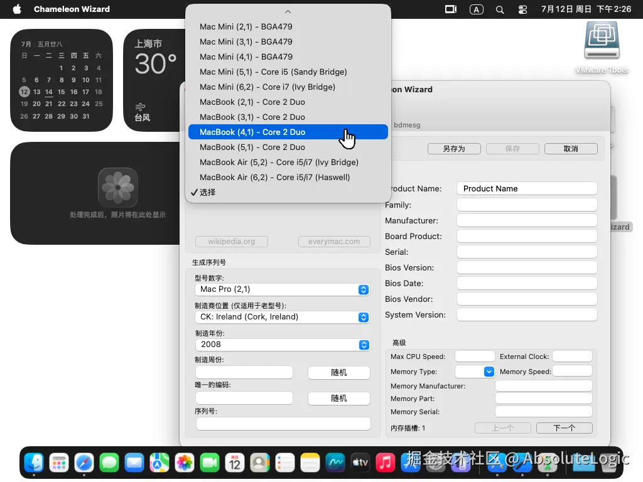Open Music from the Dock
Screen dimensions: 643x482
coord(385,463)
